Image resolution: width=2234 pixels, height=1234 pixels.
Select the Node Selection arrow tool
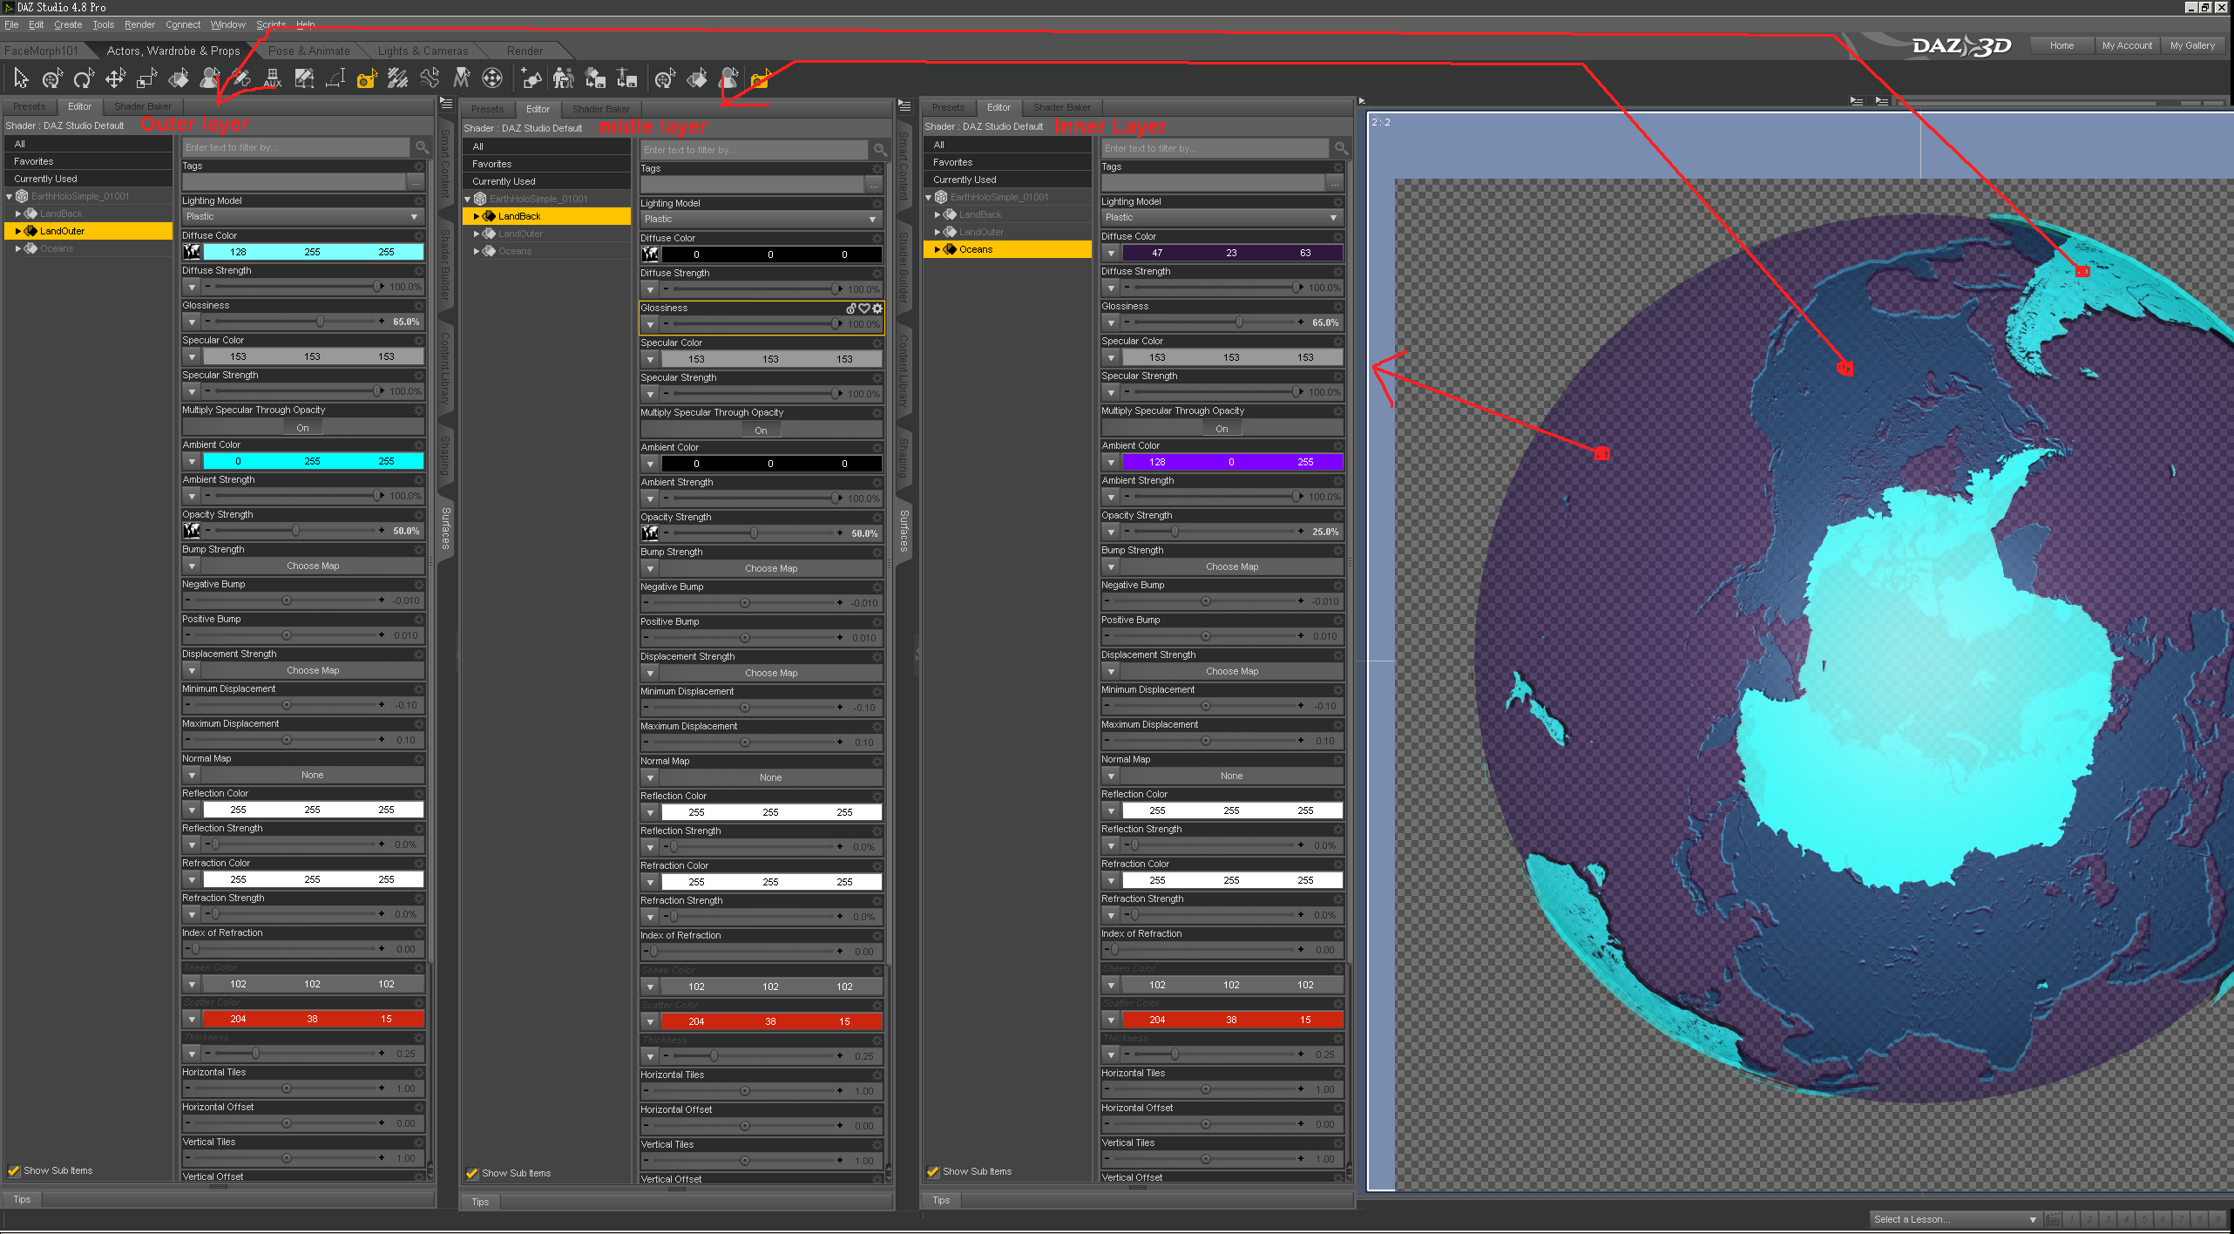(21, 79)
